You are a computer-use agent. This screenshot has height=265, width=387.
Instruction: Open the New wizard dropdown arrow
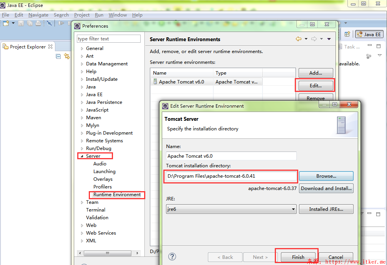(x=13, y=23)
